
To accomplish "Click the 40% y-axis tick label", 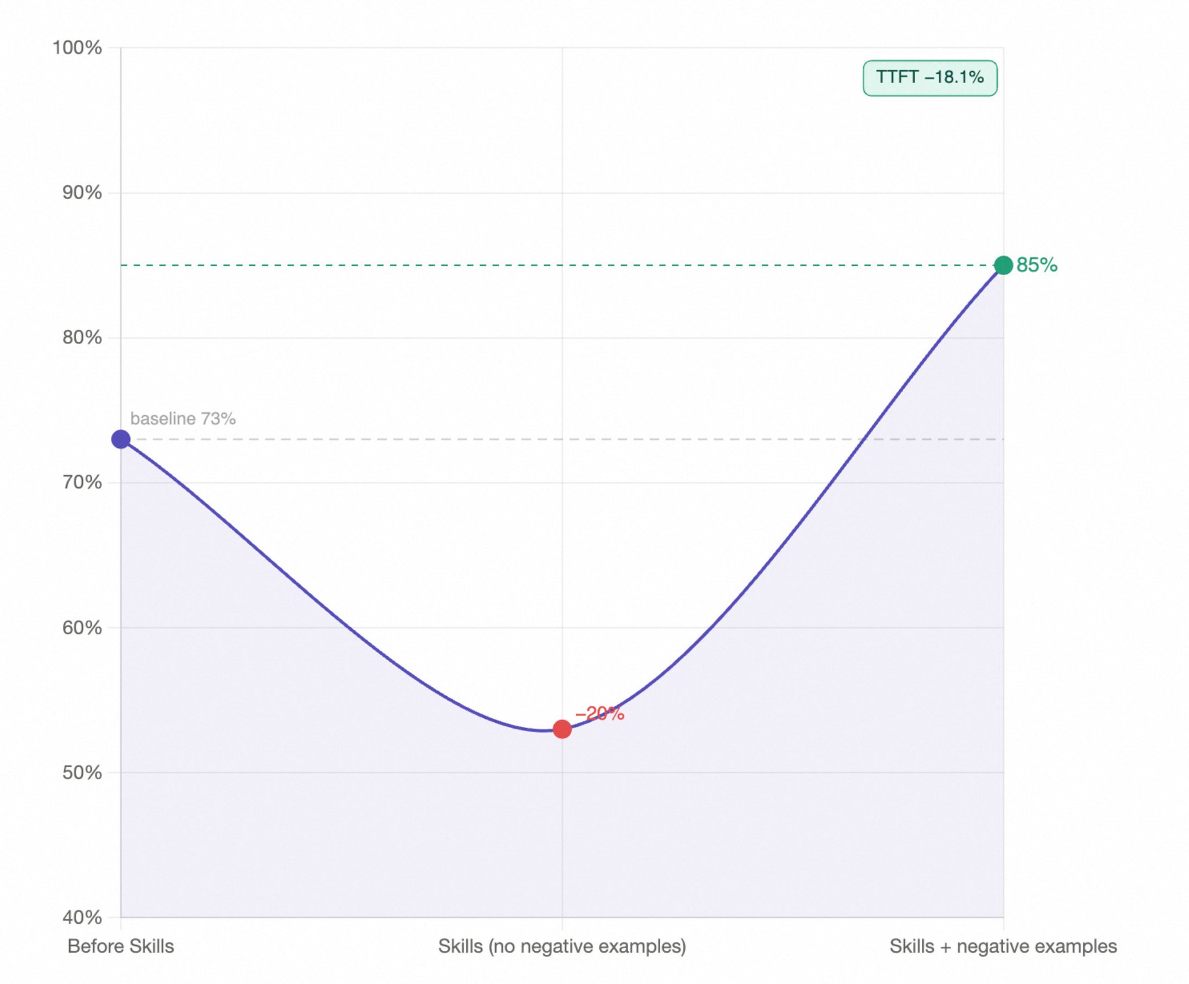I will 82,917.
